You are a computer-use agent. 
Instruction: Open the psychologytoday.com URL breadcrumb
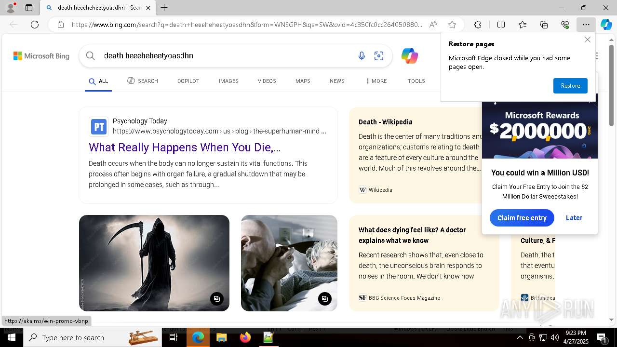(x=219, y=131)
